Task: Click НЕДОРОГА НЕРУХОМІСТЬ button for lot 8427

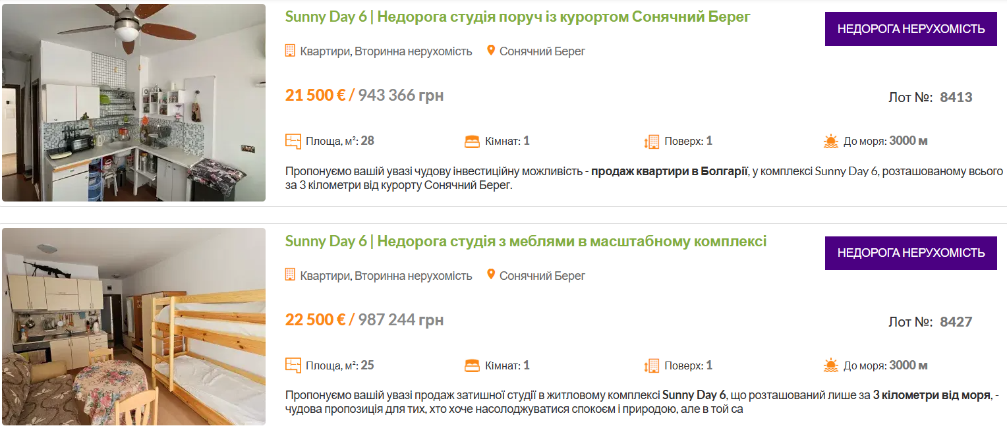Action: 911,253
